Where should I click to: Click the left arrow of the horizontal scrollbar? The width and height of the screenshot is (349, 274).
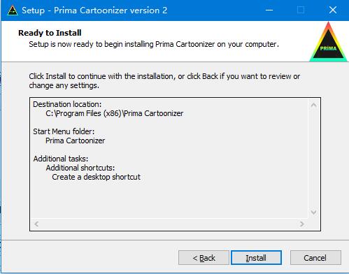pyautogui.click(x=36, y=224)
